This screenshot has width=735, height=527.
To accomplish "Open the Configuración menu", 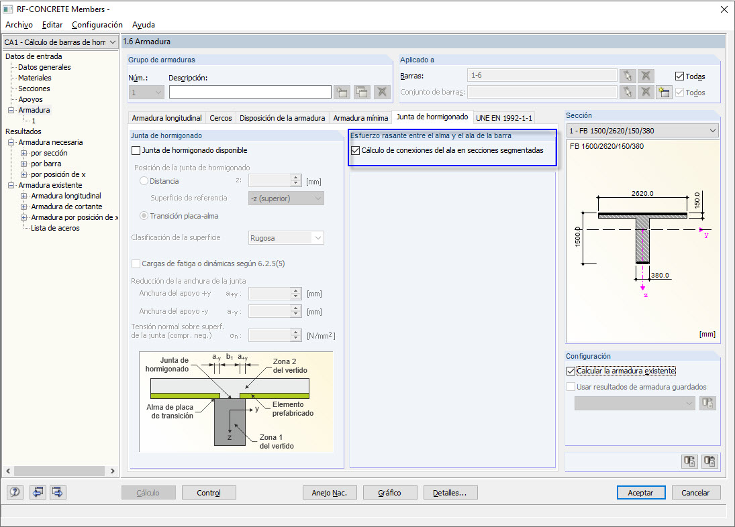I will tap(97, 25).
